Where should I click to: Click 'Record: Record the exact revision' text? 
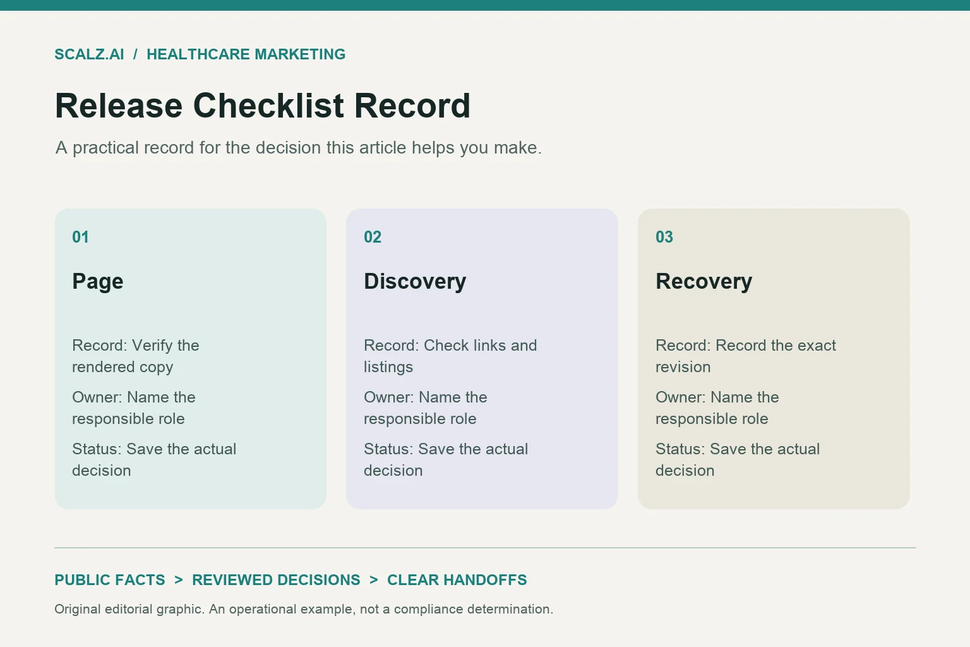(x=746, y=356)
